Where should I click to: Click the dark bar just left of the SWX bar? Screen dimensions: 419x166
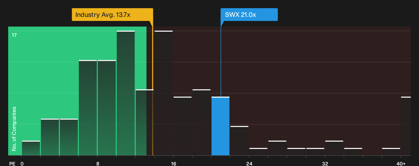point(202,122)
